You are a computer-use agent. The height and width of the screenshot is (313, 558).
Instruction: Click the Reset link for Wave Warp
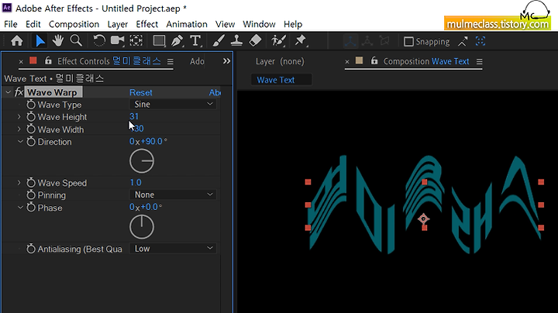click(140, 92)
